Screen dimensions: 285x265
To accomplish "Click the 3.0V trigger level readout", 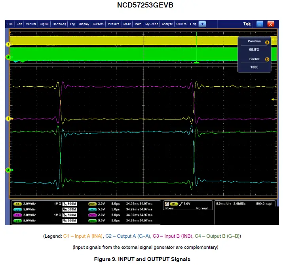I will [187, 204].
